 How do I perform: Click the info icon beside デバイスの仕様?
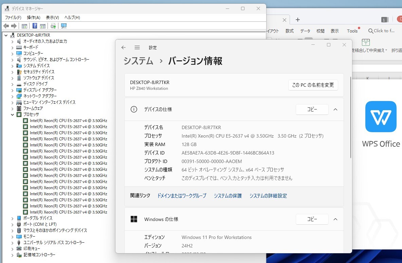[134, 109]
